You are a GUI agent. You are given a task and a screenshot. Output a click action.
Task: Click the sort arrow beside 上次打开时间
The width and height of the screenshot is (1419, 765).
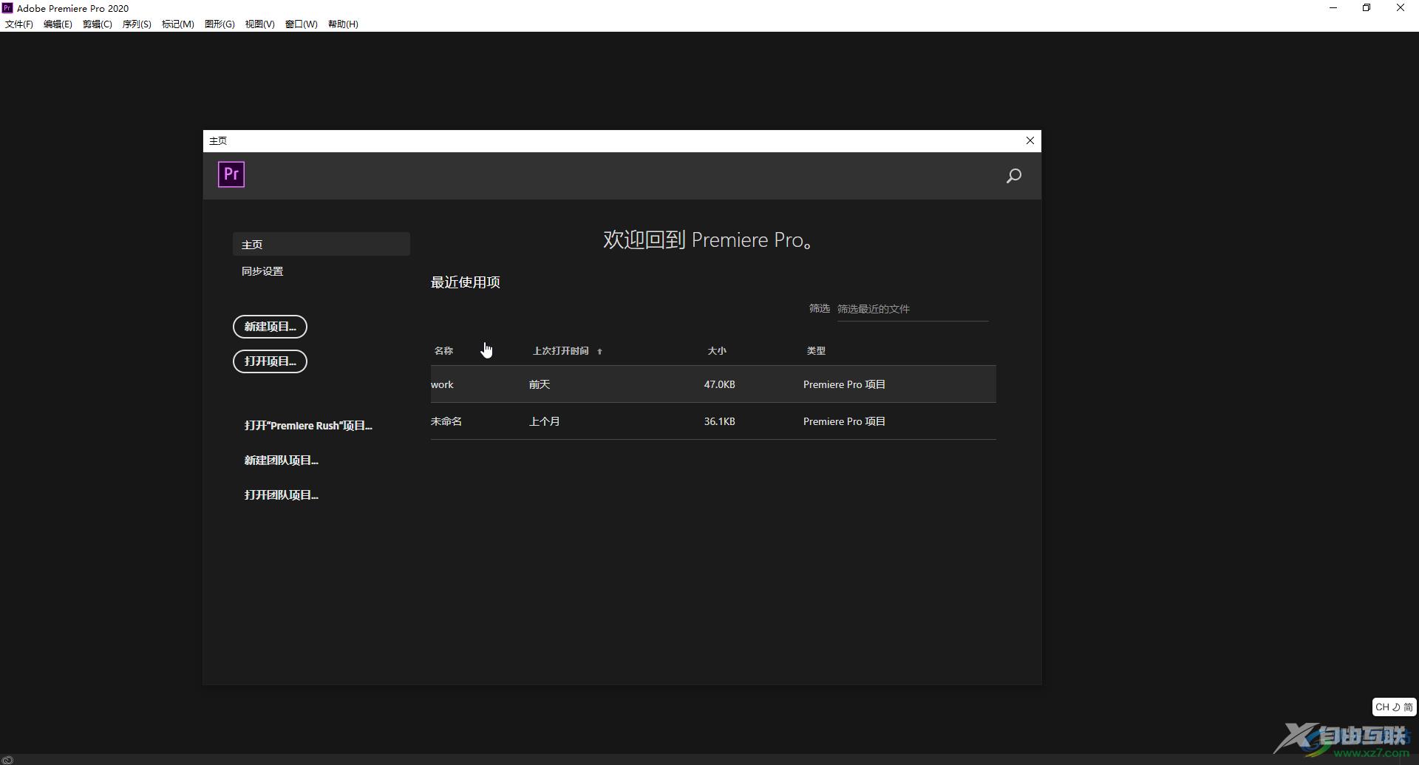[x=599, y=351]
